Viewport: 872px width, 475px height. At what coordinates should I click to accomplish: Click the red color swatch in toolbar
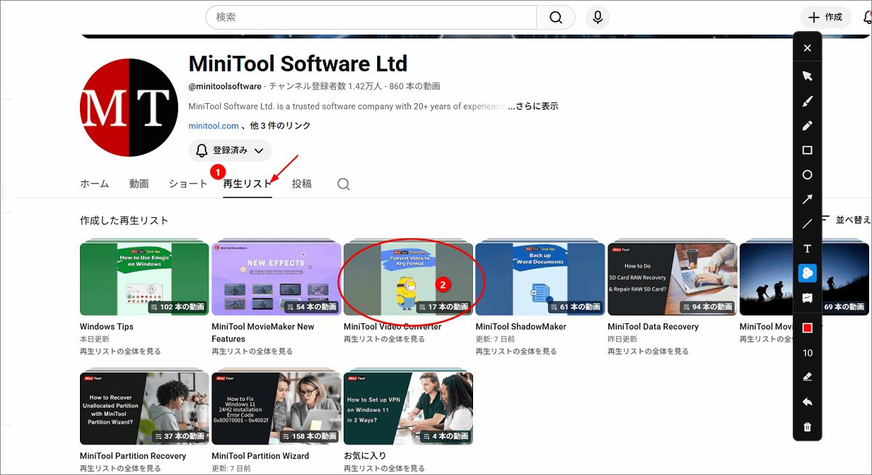[x=807, y=327]
